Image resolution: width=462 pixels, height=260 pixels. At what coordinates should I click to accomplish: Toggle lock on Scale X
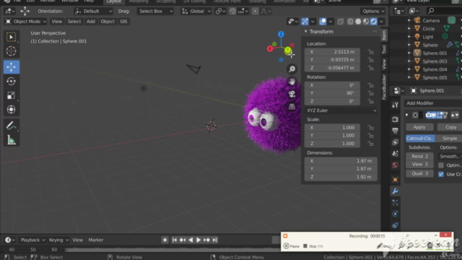click(370, 128)
